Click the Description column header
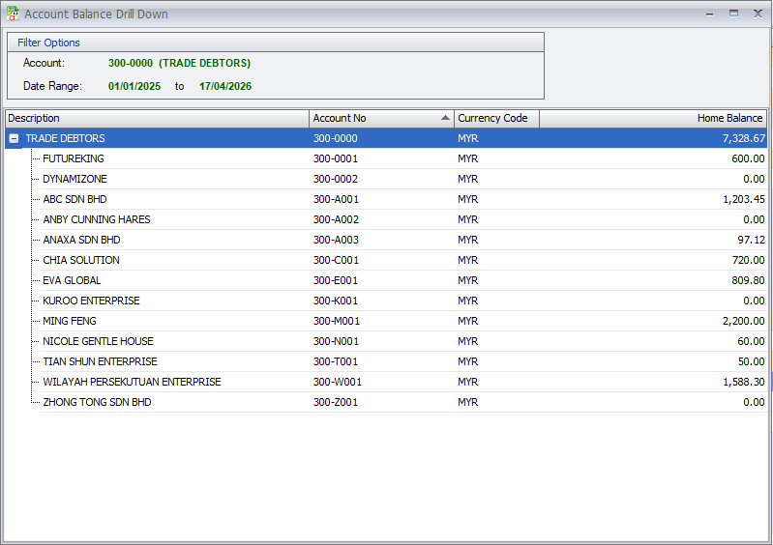Screen dimensions: 773x545 [x=157, y=118]
